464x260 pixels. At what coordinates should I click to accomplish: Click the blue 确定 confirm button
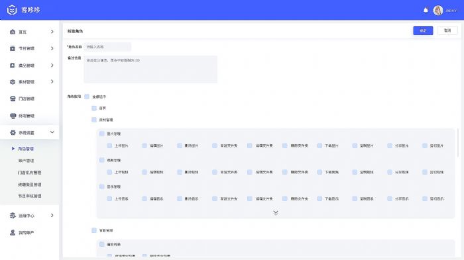tap(423, 30)
